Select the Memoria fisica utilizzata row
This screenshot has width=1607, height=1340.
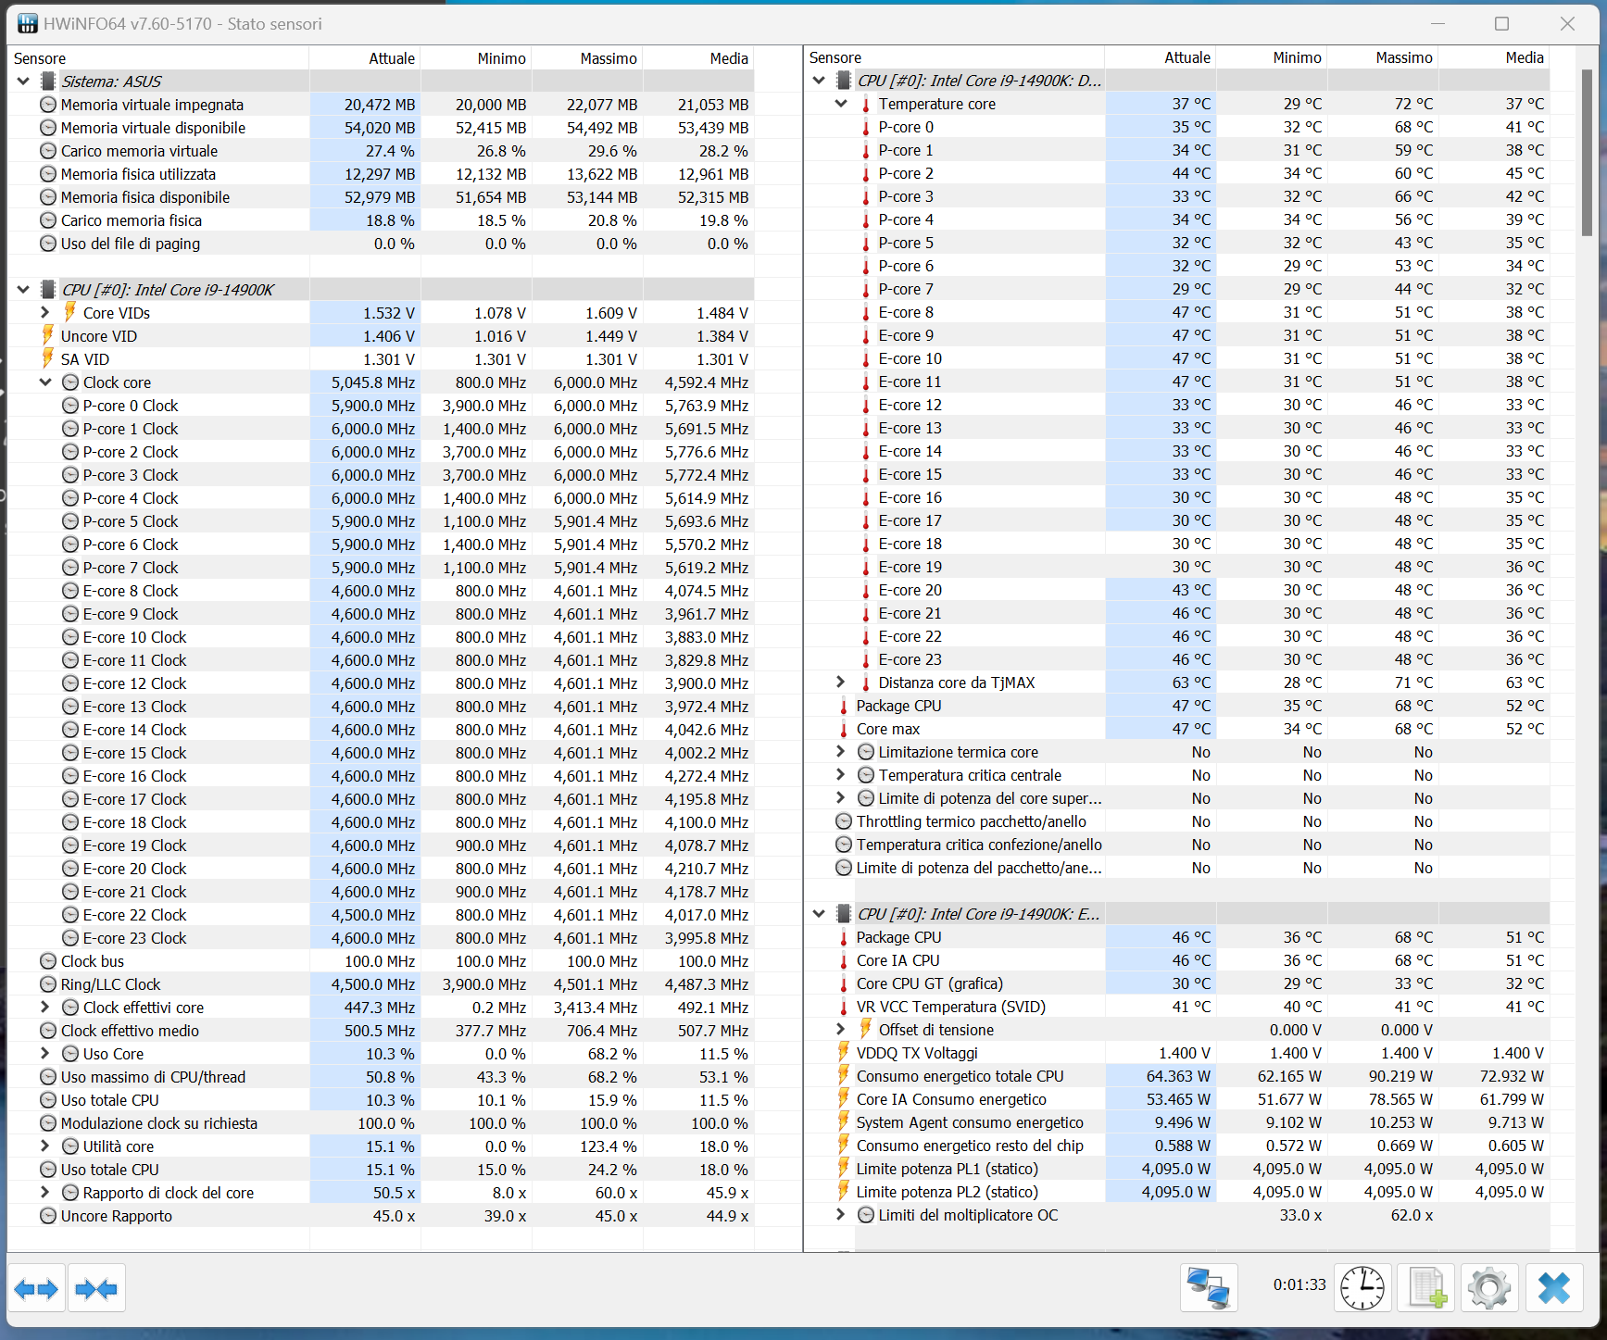(x=381, y=174)
